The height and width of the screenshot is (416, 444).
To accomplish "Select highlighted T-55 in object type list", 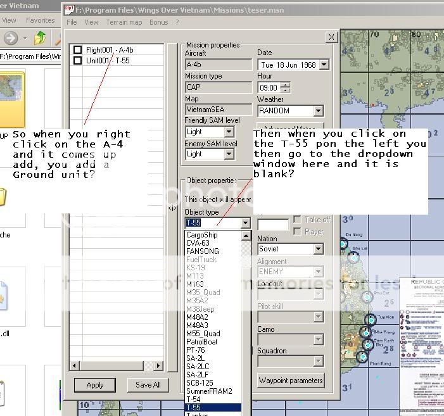I will (x=213, y=408).
